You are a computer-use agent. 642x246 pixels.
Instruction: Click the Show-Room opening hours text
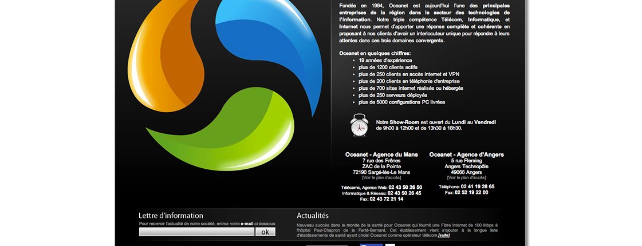436,125
